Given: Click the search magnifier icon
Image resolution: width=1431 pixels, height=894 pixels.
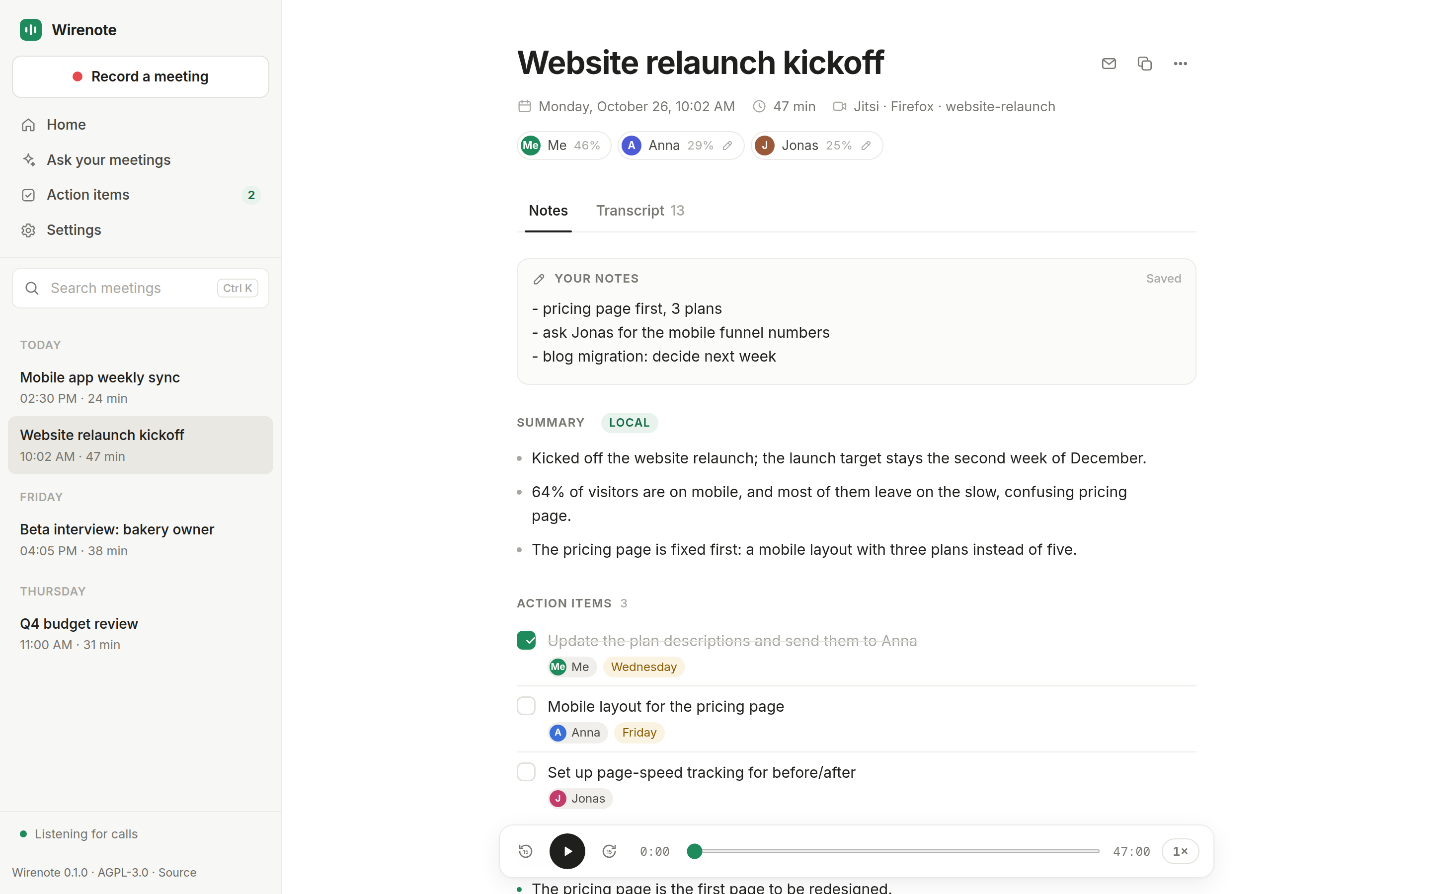Looking at the screenshot, I should [x=32, y=288].
